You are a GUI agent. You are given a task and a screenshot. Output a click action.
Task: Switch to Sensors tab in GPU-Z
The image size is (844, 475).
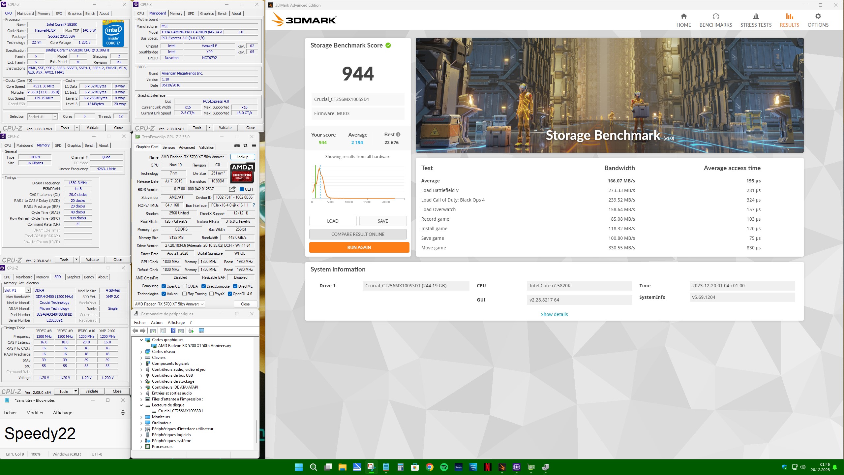pos(168,147)
